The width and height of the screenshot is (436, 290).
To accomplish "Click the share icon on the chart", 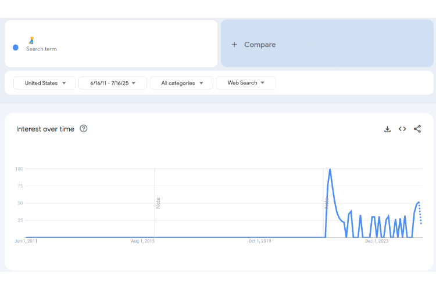I will click(x=417, y=129).
